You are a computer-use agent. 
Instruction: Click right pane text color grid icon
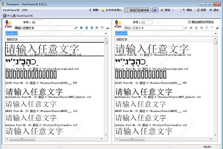coord(207,28)
